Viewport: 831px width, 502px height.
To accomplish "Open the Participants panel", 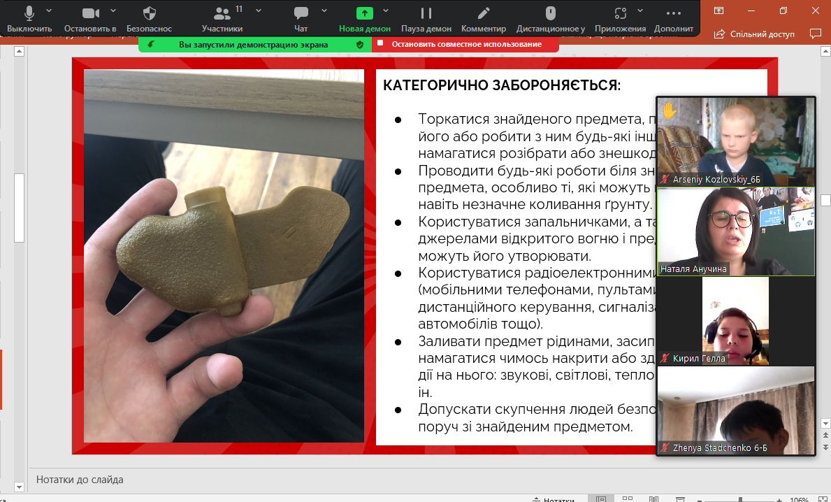I will pos(222,13).
